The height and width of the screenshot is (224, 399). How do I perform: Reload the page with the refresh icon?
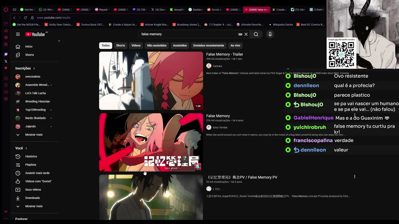25,18
